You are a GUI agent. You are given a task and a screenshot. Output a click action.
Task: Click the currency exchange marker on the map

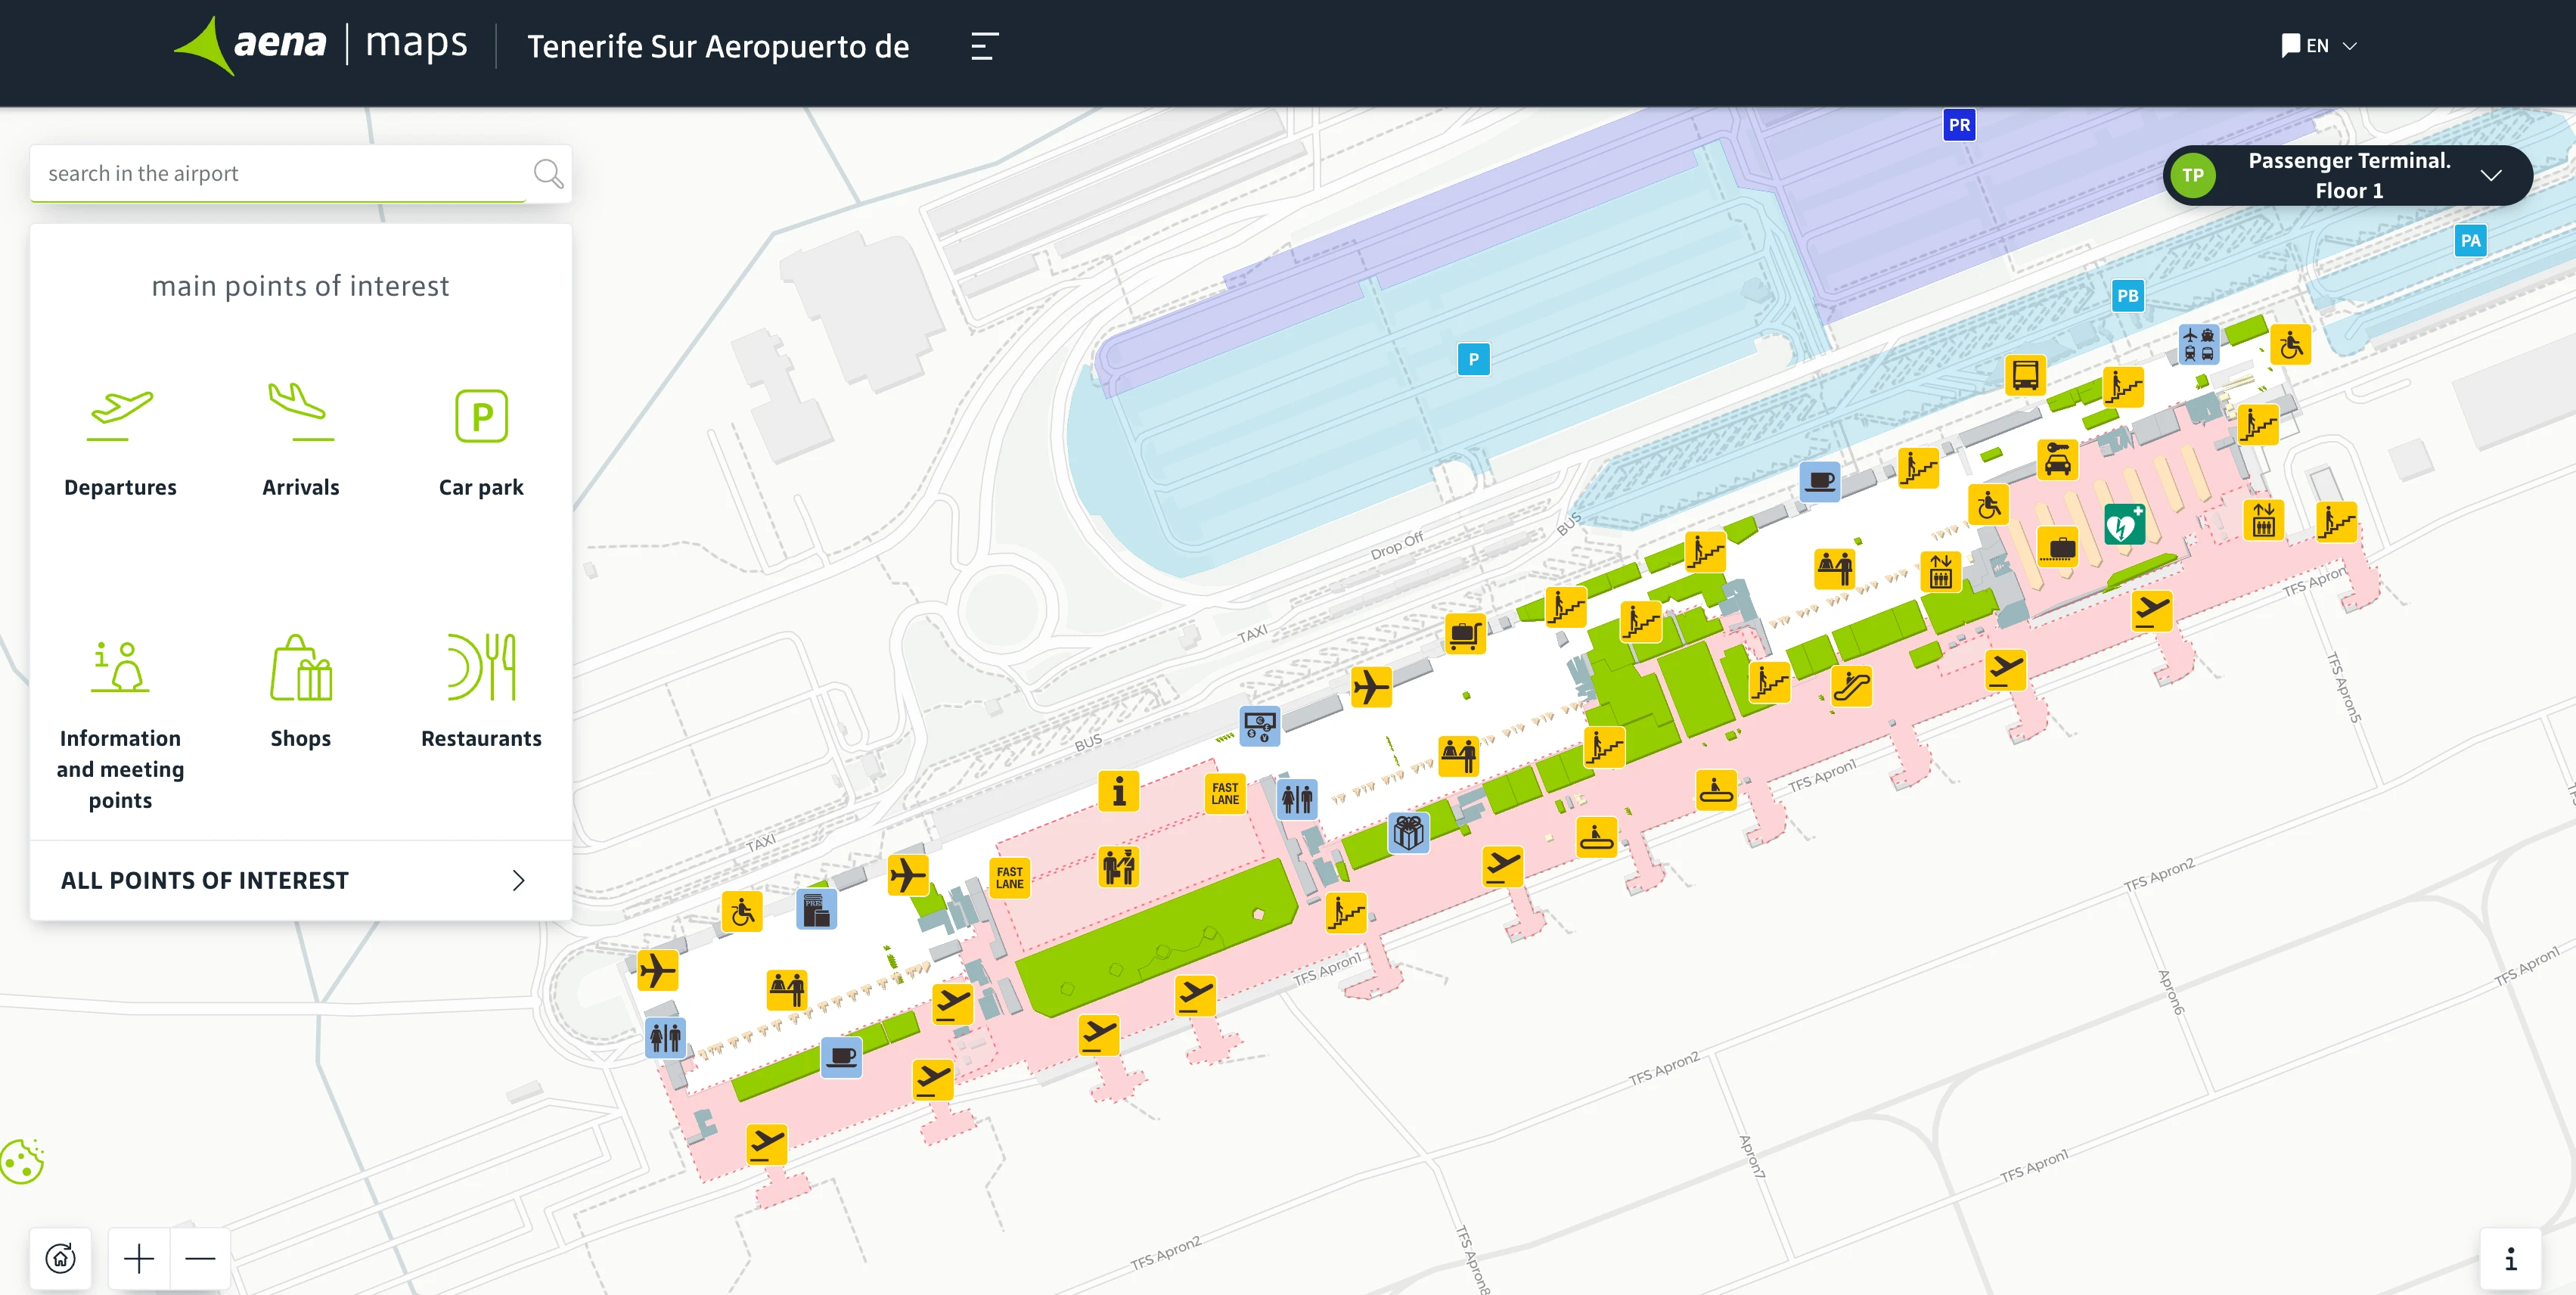[x=1260, y=727]
